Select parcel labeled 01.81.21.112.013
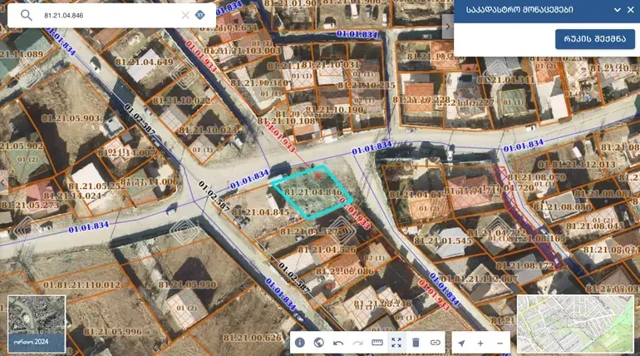The image size is (640, 356). pyautogui.click(x=576, y=165)
